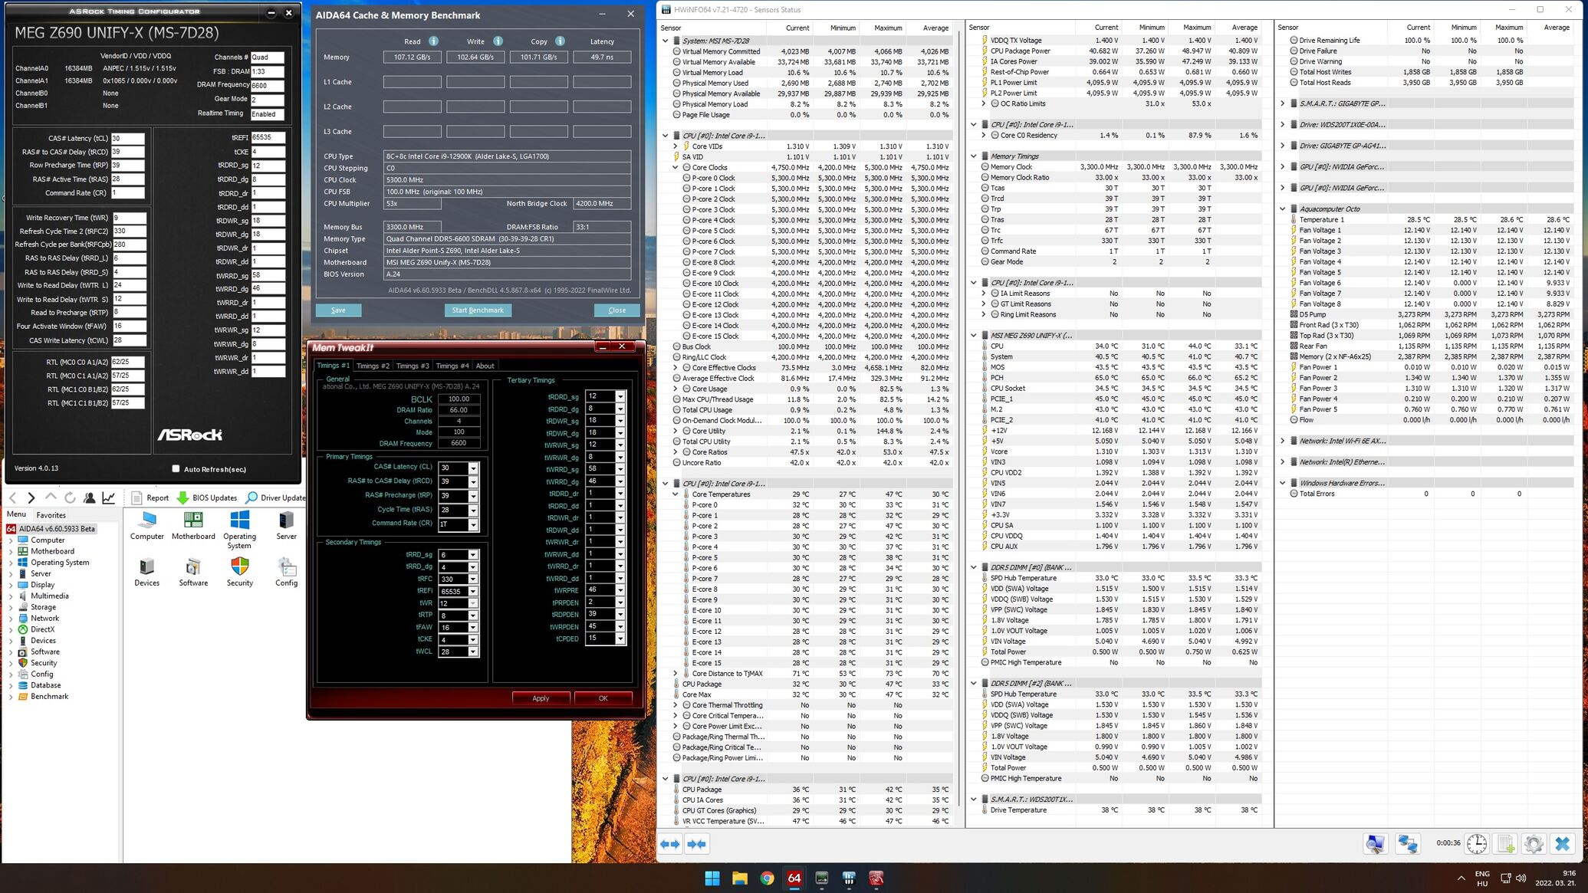Click the info icon next to Read column
The height and width of the screenshot is (893, 1588).
433,41
